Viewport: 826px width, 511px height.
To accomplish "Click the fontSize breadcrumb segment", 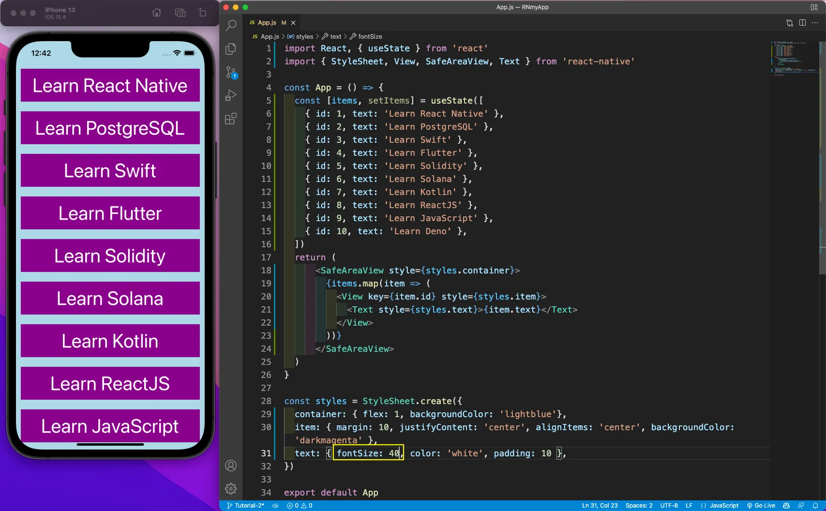I will click(x=366, y=37).
